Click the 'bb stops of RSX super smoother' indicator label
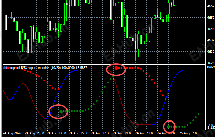Viewport: 215px width, 137px height. 46,68
